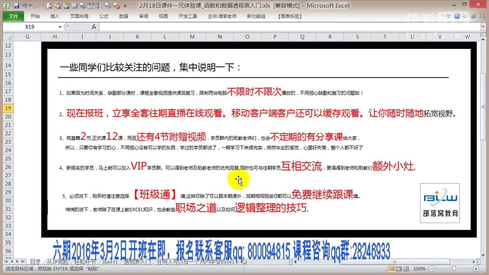The height and width of the screenshot is (275, 489).
Task: Click the Insert Worksheet tab icon
Action: point(244,262)
